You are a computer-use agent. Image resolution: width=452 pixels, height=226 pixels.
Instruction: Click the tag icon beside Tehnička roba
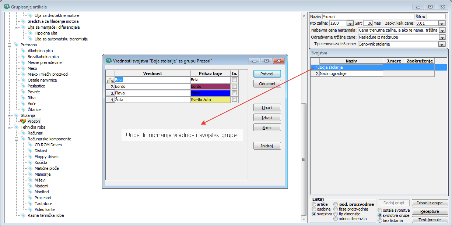(x=16, y=127)
